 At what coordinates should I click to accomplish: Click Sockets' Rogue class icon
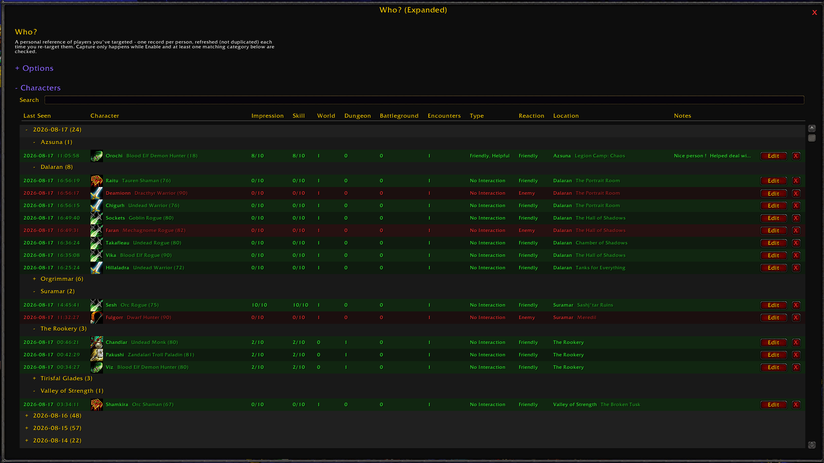[97, 218]
